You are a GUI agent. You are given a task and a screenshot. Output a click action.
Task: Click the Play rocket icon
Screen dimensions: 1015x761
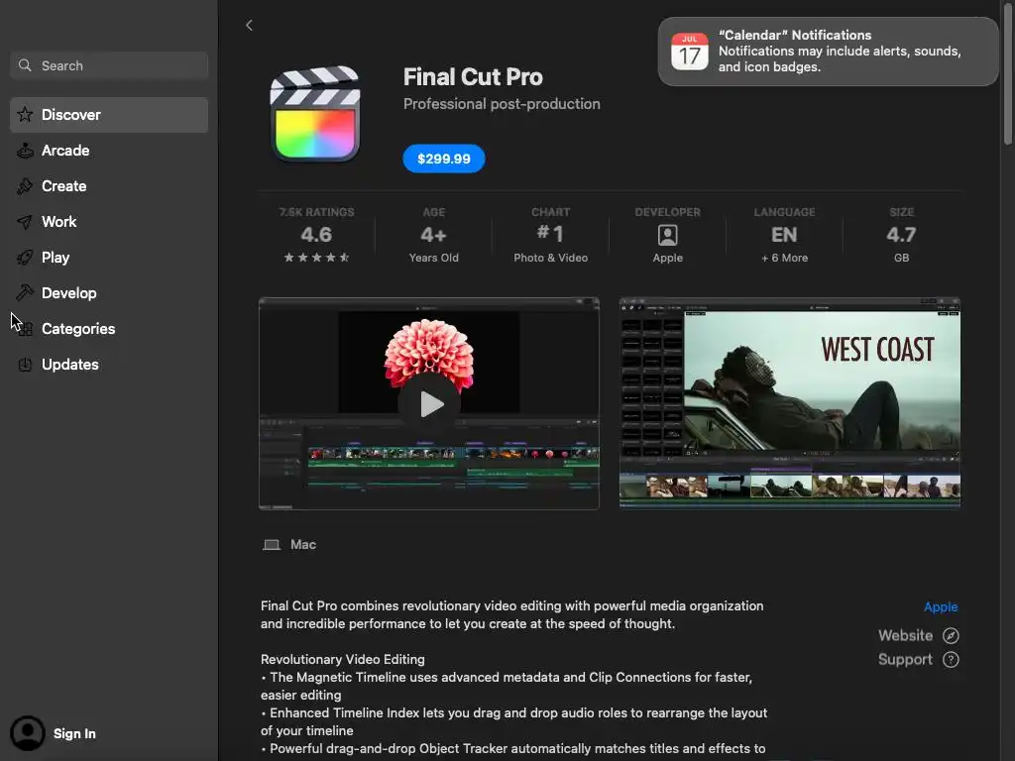coord(25,257)
